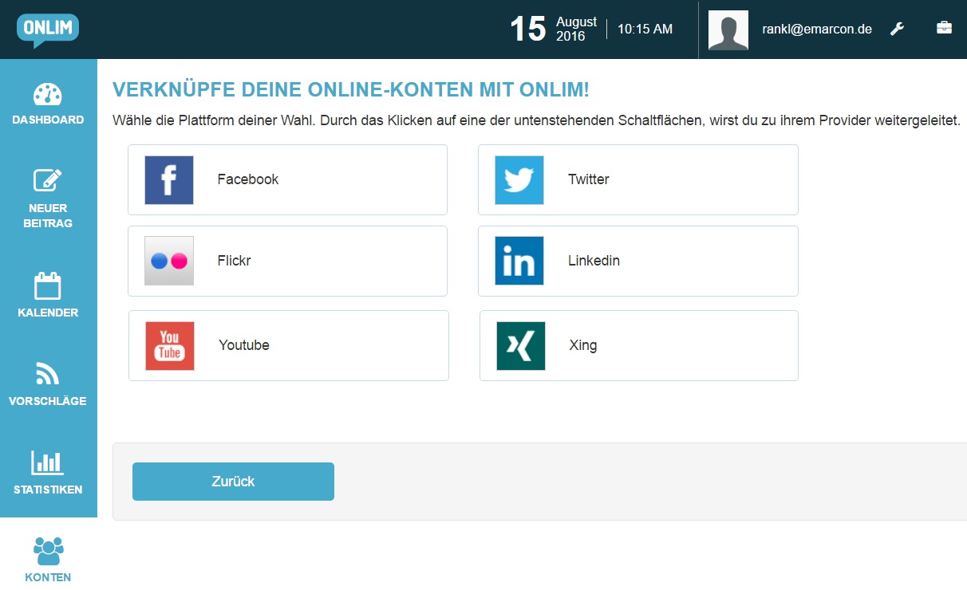
Task: Click the Xing logo icon
Action: [x=521, y=346]
